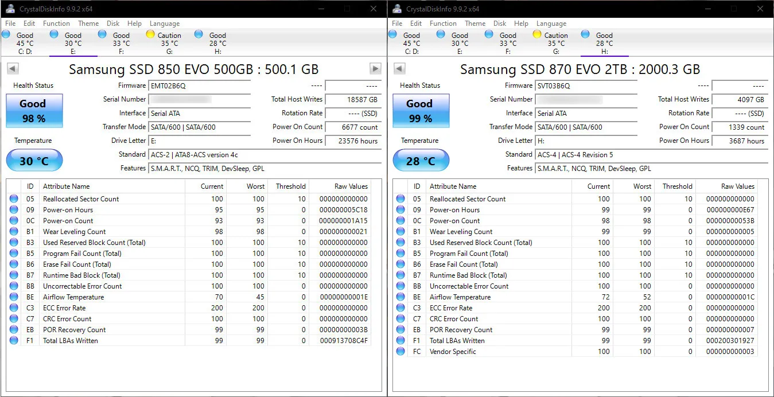Click Transfer Mode field in right window
Viewport: 774px width, 397px height.
click(586, 127)
